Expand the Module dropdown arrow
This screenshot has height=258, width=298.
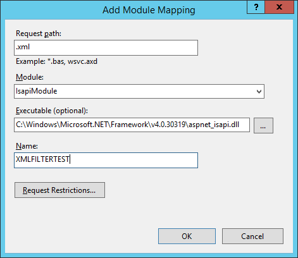pyautogui.click(x=259, y=92)
